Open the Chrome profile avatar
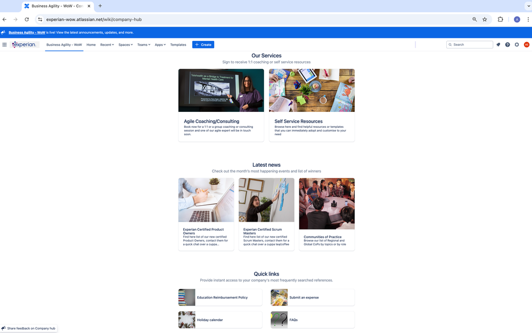Image resolution: width=532 pixels, height=333 pixels. pyautogui.click(x=517, y=19)
